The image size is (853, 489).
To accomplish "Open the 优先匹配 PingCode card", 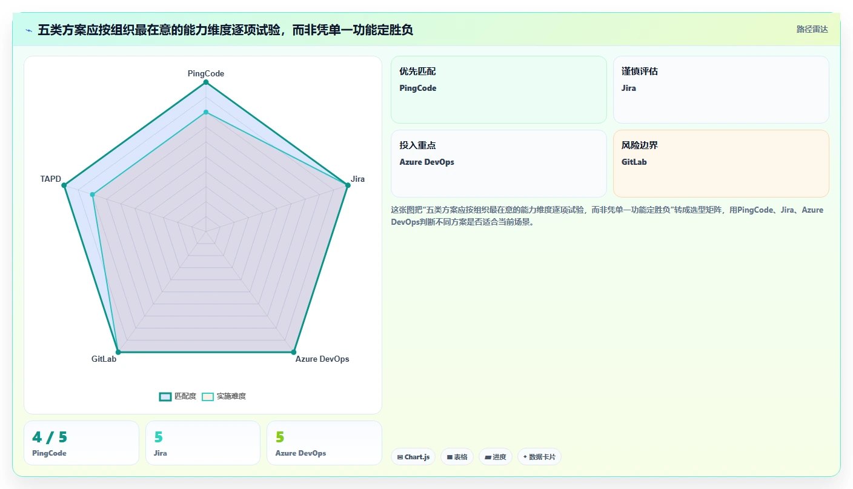I will click(x=499, y=90).
